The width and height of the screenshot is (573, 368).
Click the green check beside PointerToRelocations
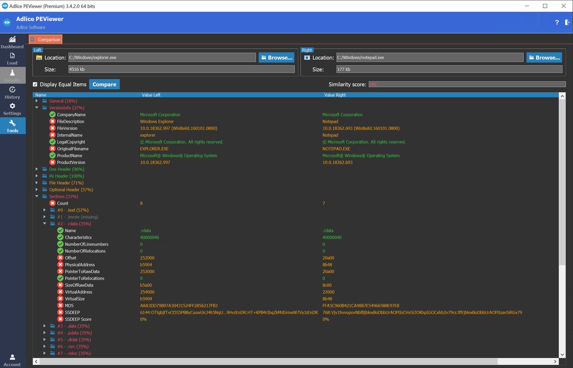[x=61, y=278]
